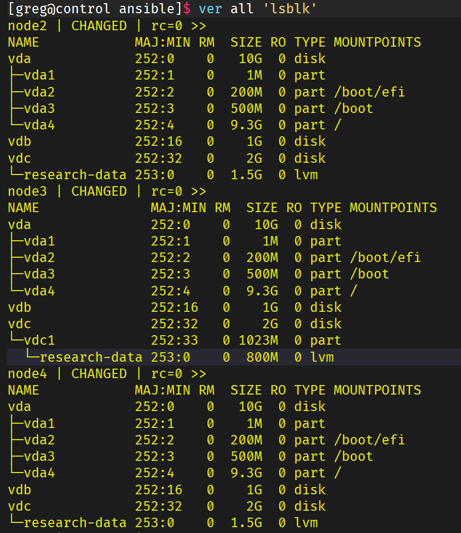Image resolution: width=461 pixels, height=533 pixels.
Task: Click the MOUNTPOINTS column header under node3
Action: (x=393, y=208)
